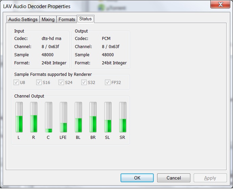
Task: Click the BR channel level meter
Action: 93,117
